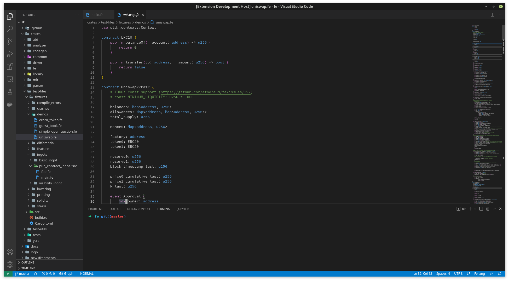Viewport: 509px width, 281px height.
Task: Switch to the JUPYTER panel tab
Action: [183, 209]
